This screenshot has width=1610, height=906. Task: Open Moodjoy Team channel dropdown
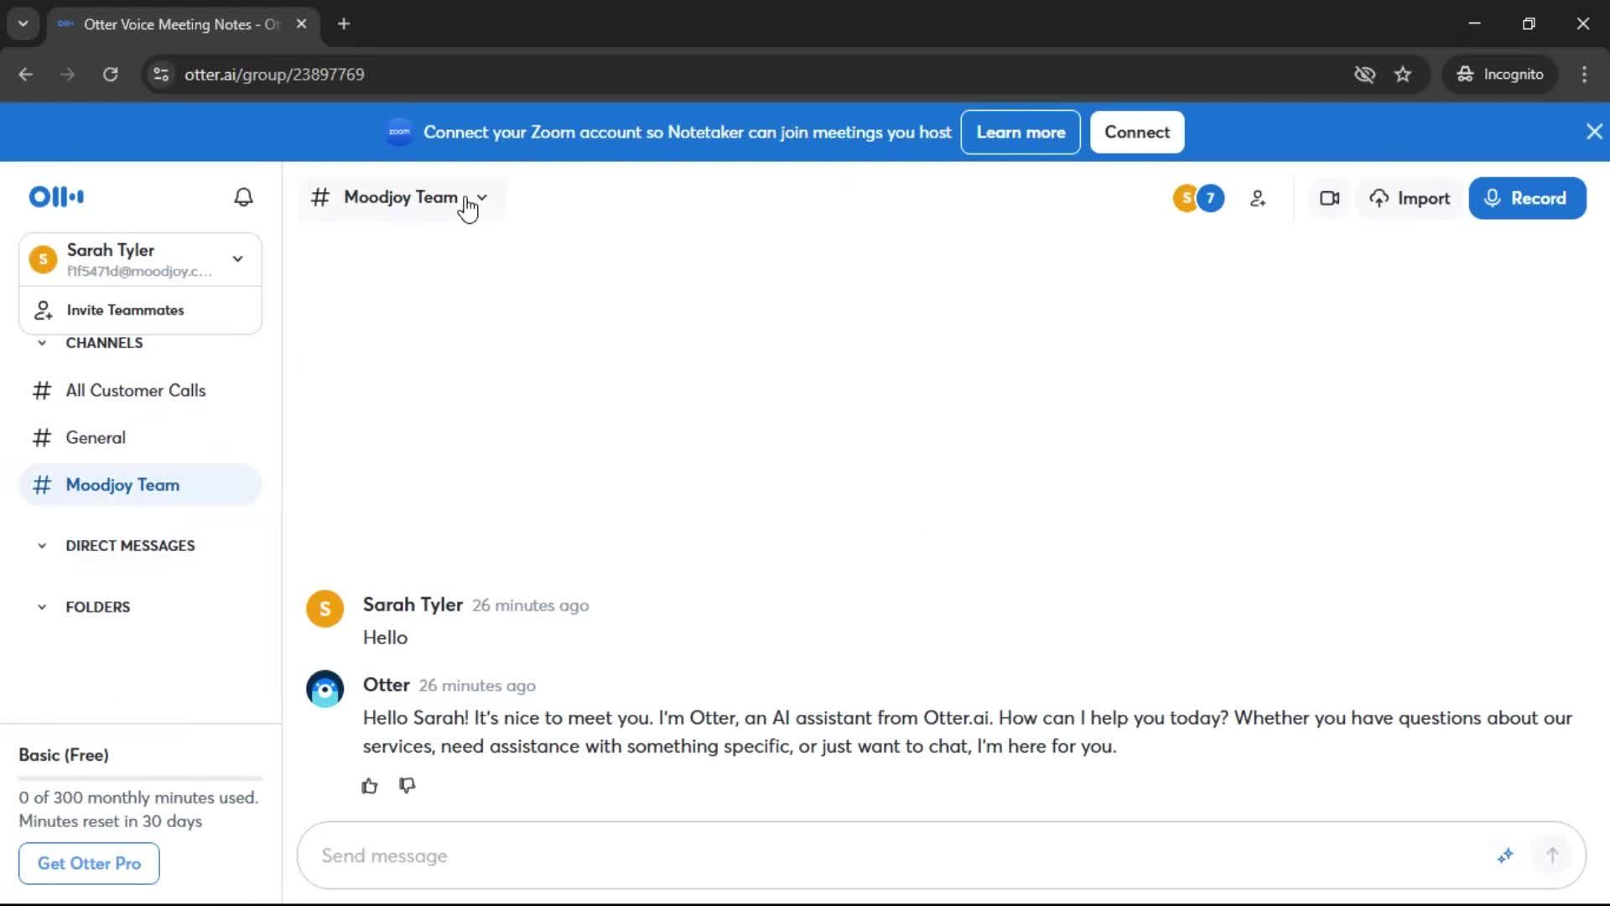(x=402, y=198)
